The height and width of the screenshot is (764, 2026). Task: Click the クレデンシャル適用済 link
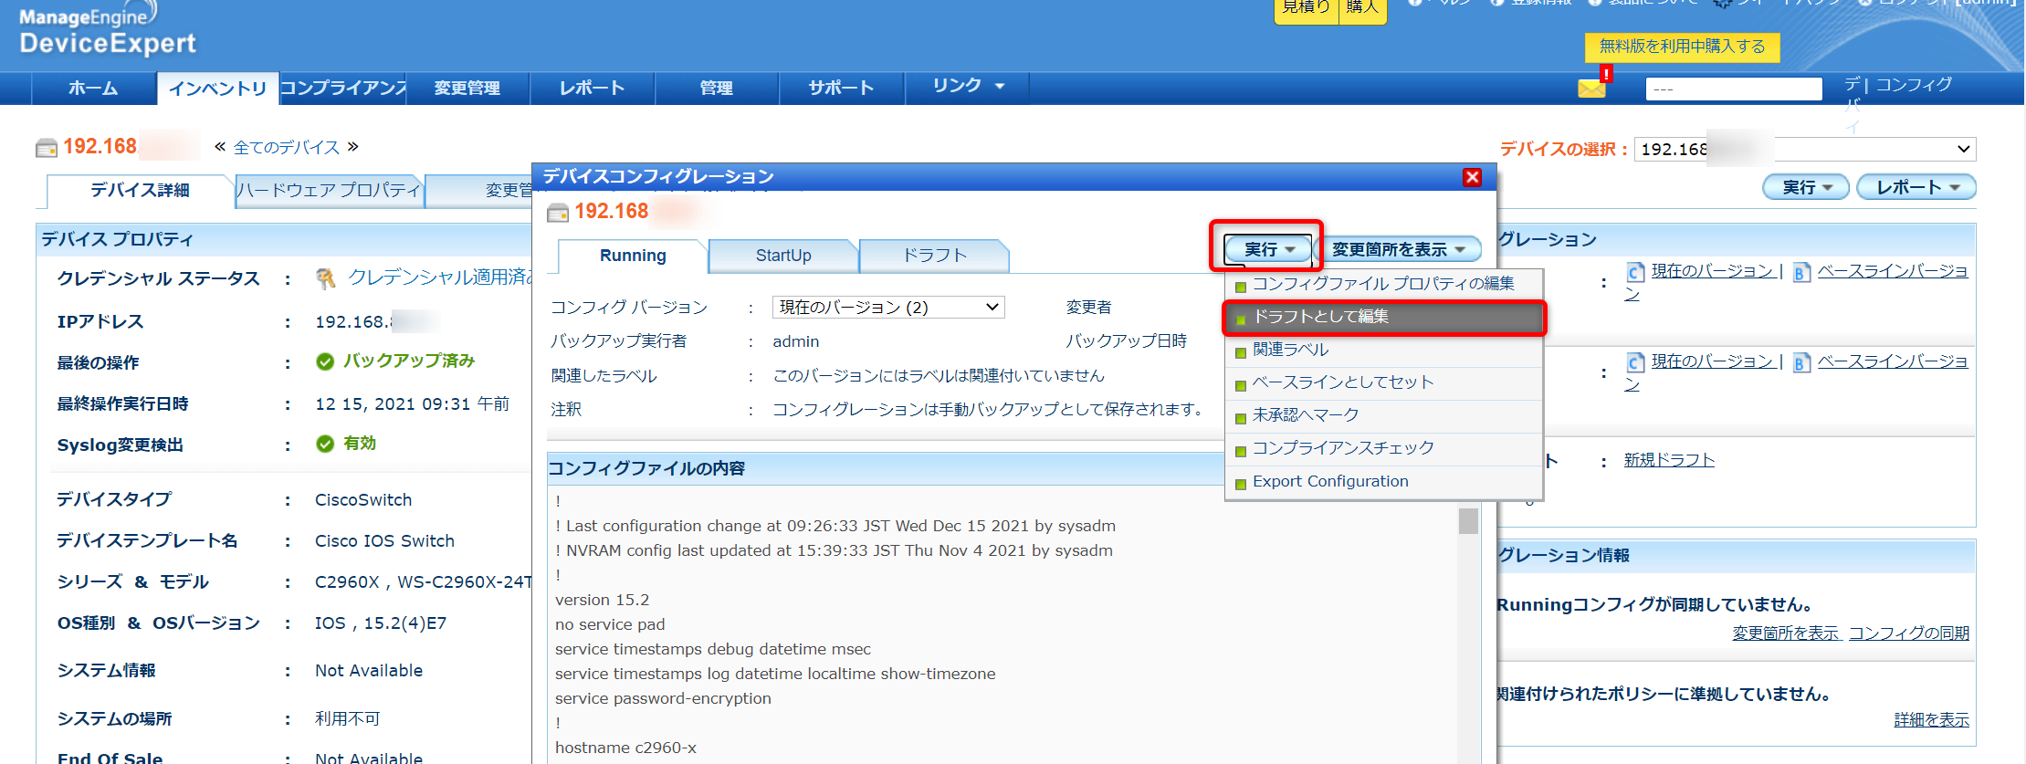coord(440,277)
